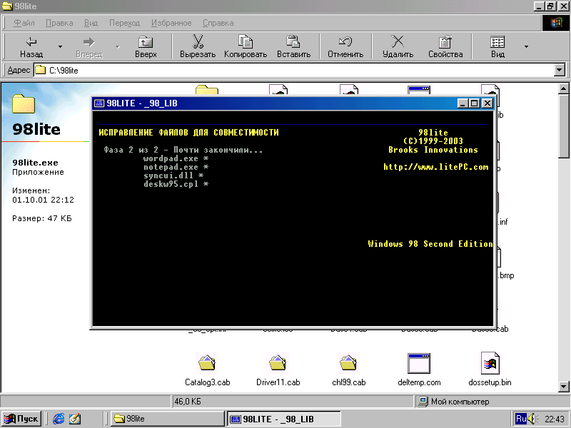The width and height of the screenshot is (571, 428).
Task: Click the Вперед forward button
Action: (x=89, y=46)
